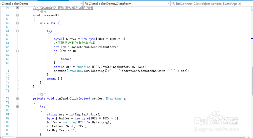Image resolution: width=253 pixels, height=138 pixels.
Task: Click 'EventArgs' in btnSend_Click signature
Action: point(114,98)
